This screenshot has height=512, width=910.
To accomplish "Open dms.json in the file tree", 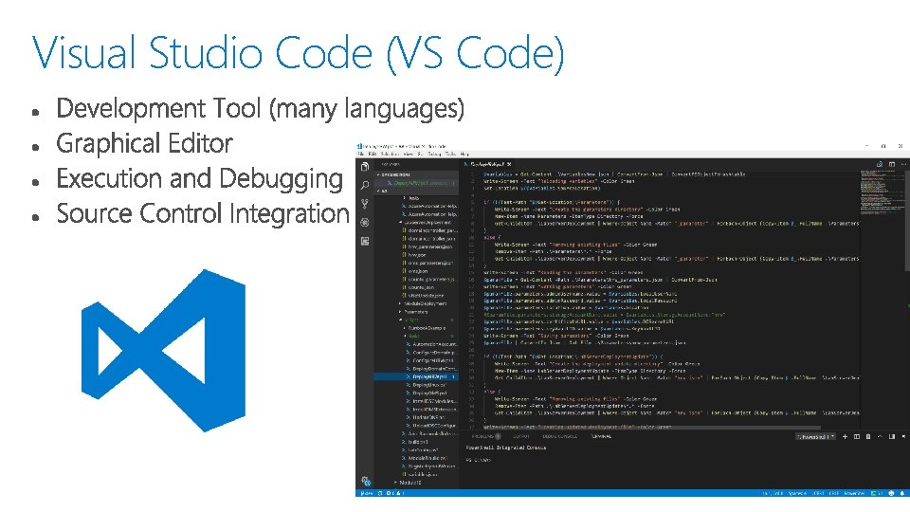I will click(x=415, y=271).
